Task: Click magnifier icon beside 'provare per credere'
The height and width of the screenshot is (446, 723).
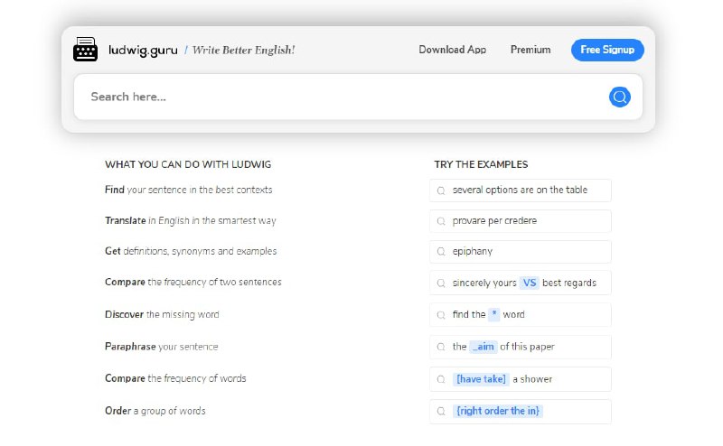Action: point(441,221)
